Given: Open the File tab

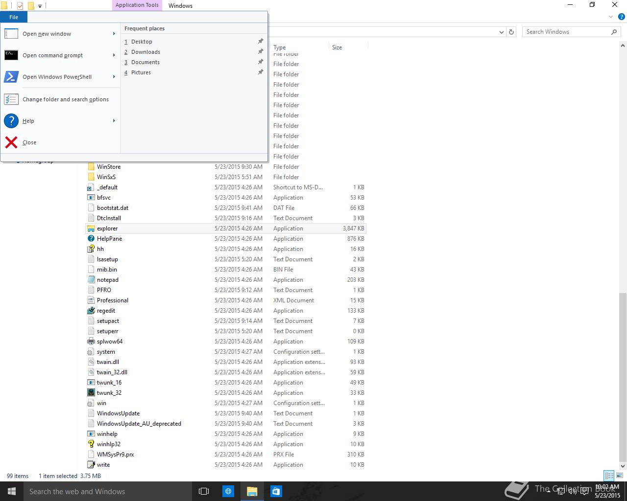Looking at the screenshot, I should (14, 17).
